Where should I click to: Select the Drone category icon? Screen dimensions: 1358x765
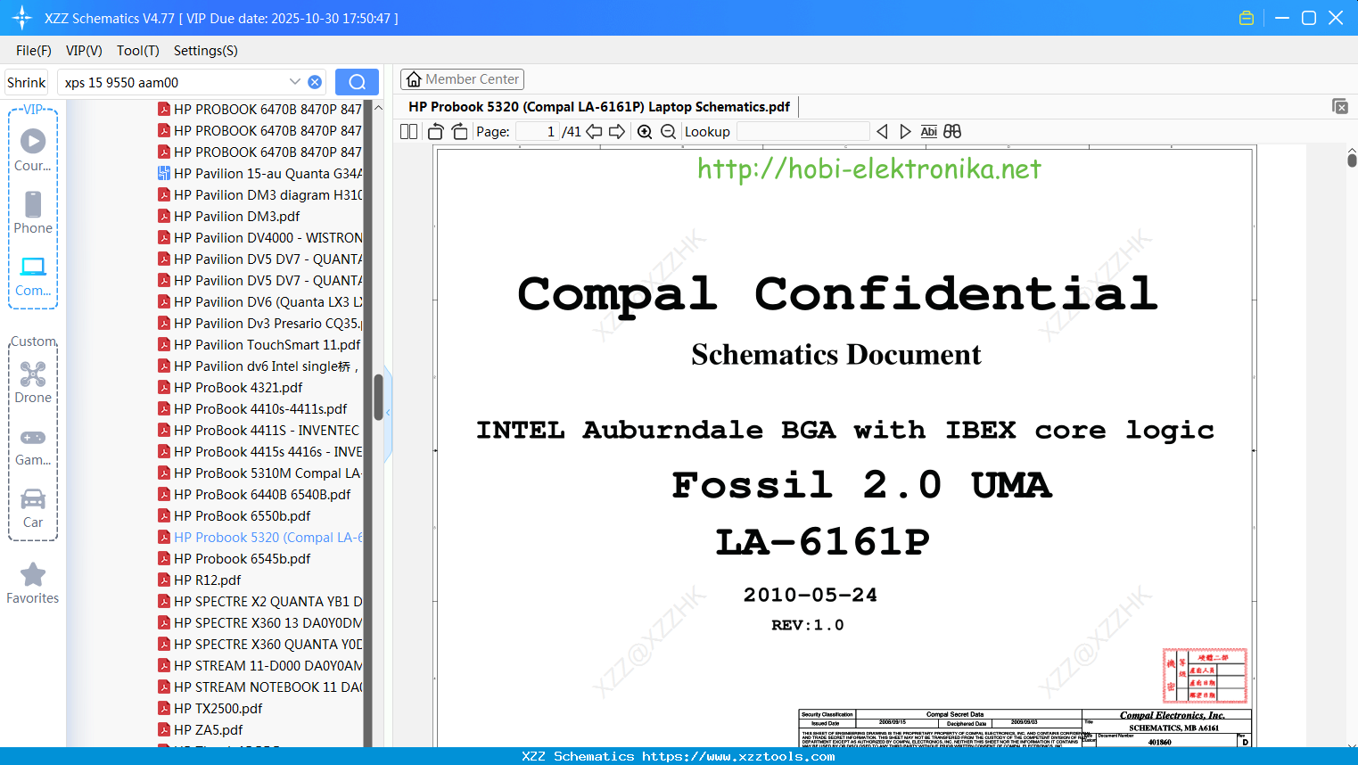33,382
